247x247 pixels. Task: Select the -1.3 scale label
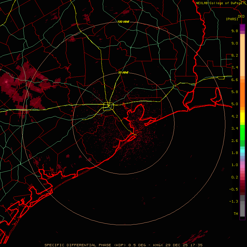click(x=234, y=201)
